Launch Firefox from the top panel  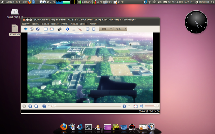29,2
